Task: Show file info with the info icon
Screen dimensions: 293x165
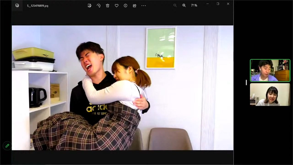Action: [125, 5]
